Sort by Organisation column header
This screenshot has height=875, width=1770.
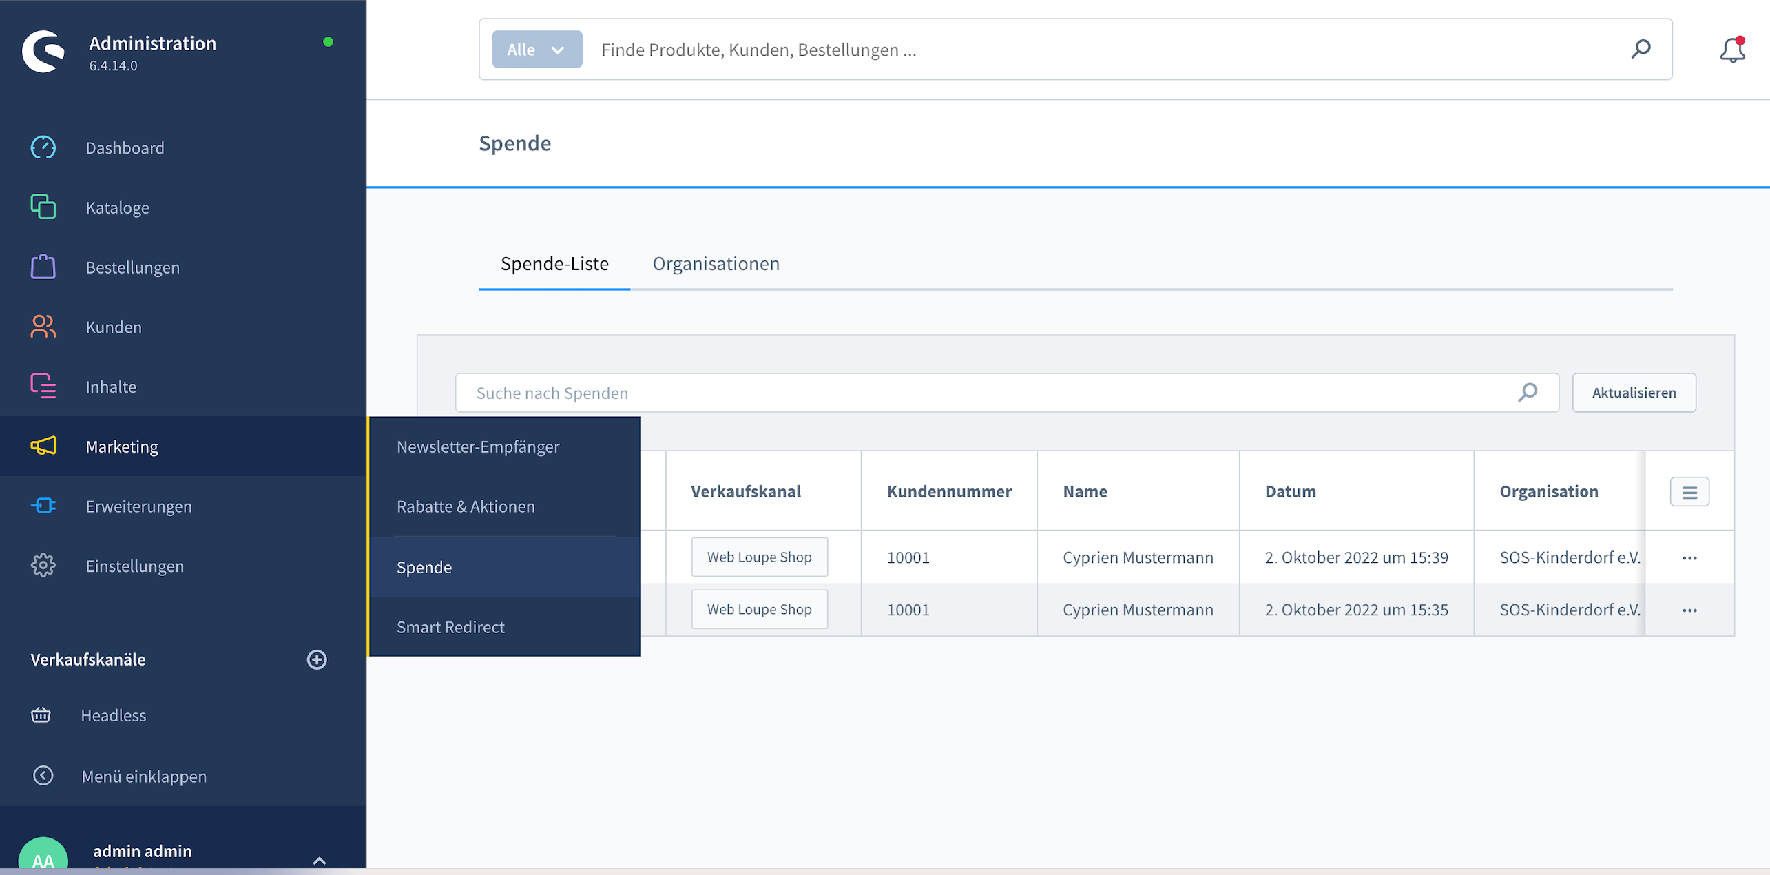[1548, 491]
